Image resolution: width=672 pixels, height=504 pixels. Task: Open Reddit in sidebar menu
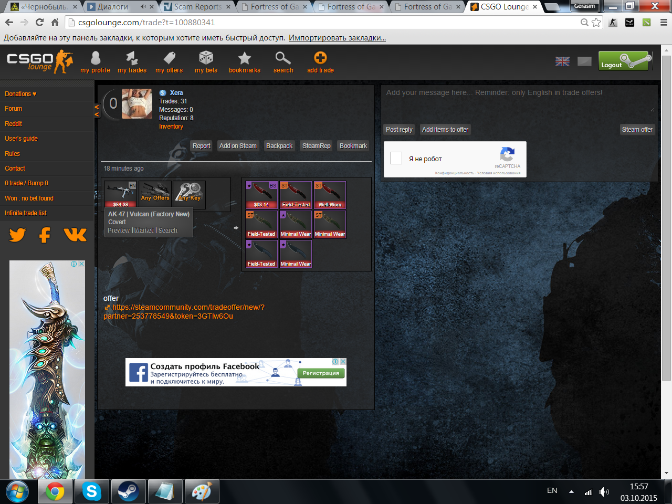(13, 124)
